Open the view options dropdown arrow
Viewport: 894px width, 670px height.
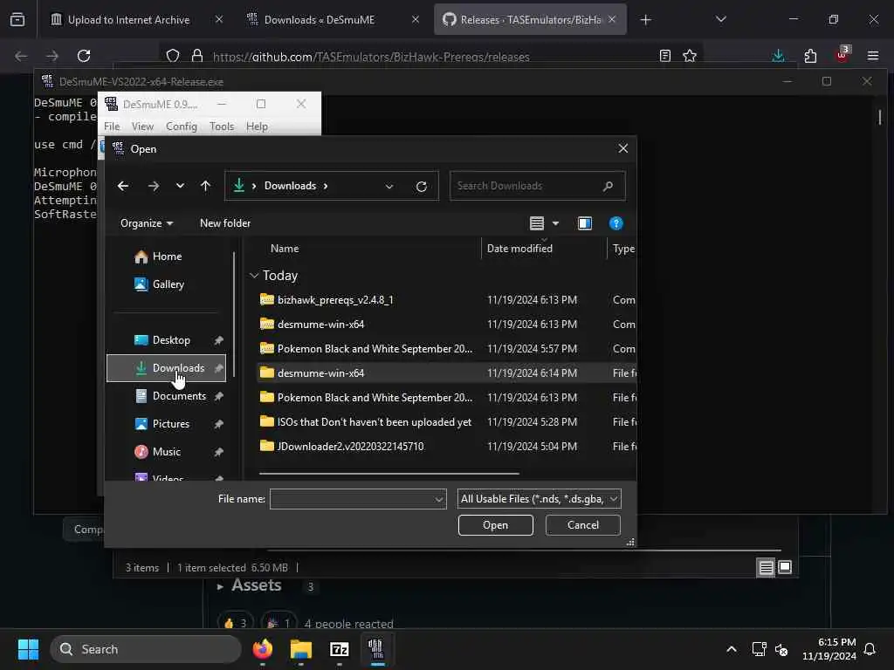coord(555,223)
